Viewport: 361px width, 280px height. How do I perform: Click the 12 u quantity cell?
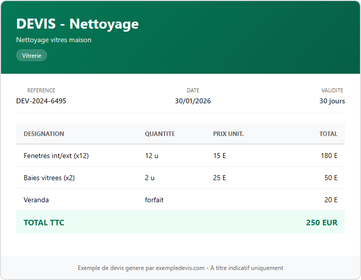(151, 156)
